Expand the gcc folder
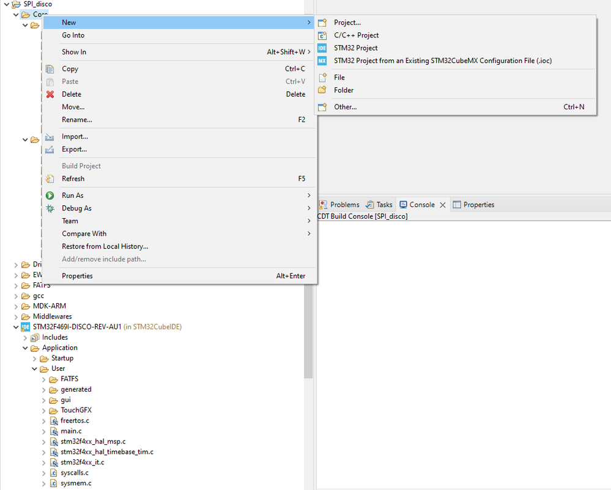 [x=16, y=296]
